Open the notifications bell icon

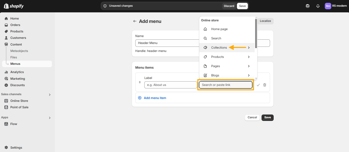(x=318, y=6)
